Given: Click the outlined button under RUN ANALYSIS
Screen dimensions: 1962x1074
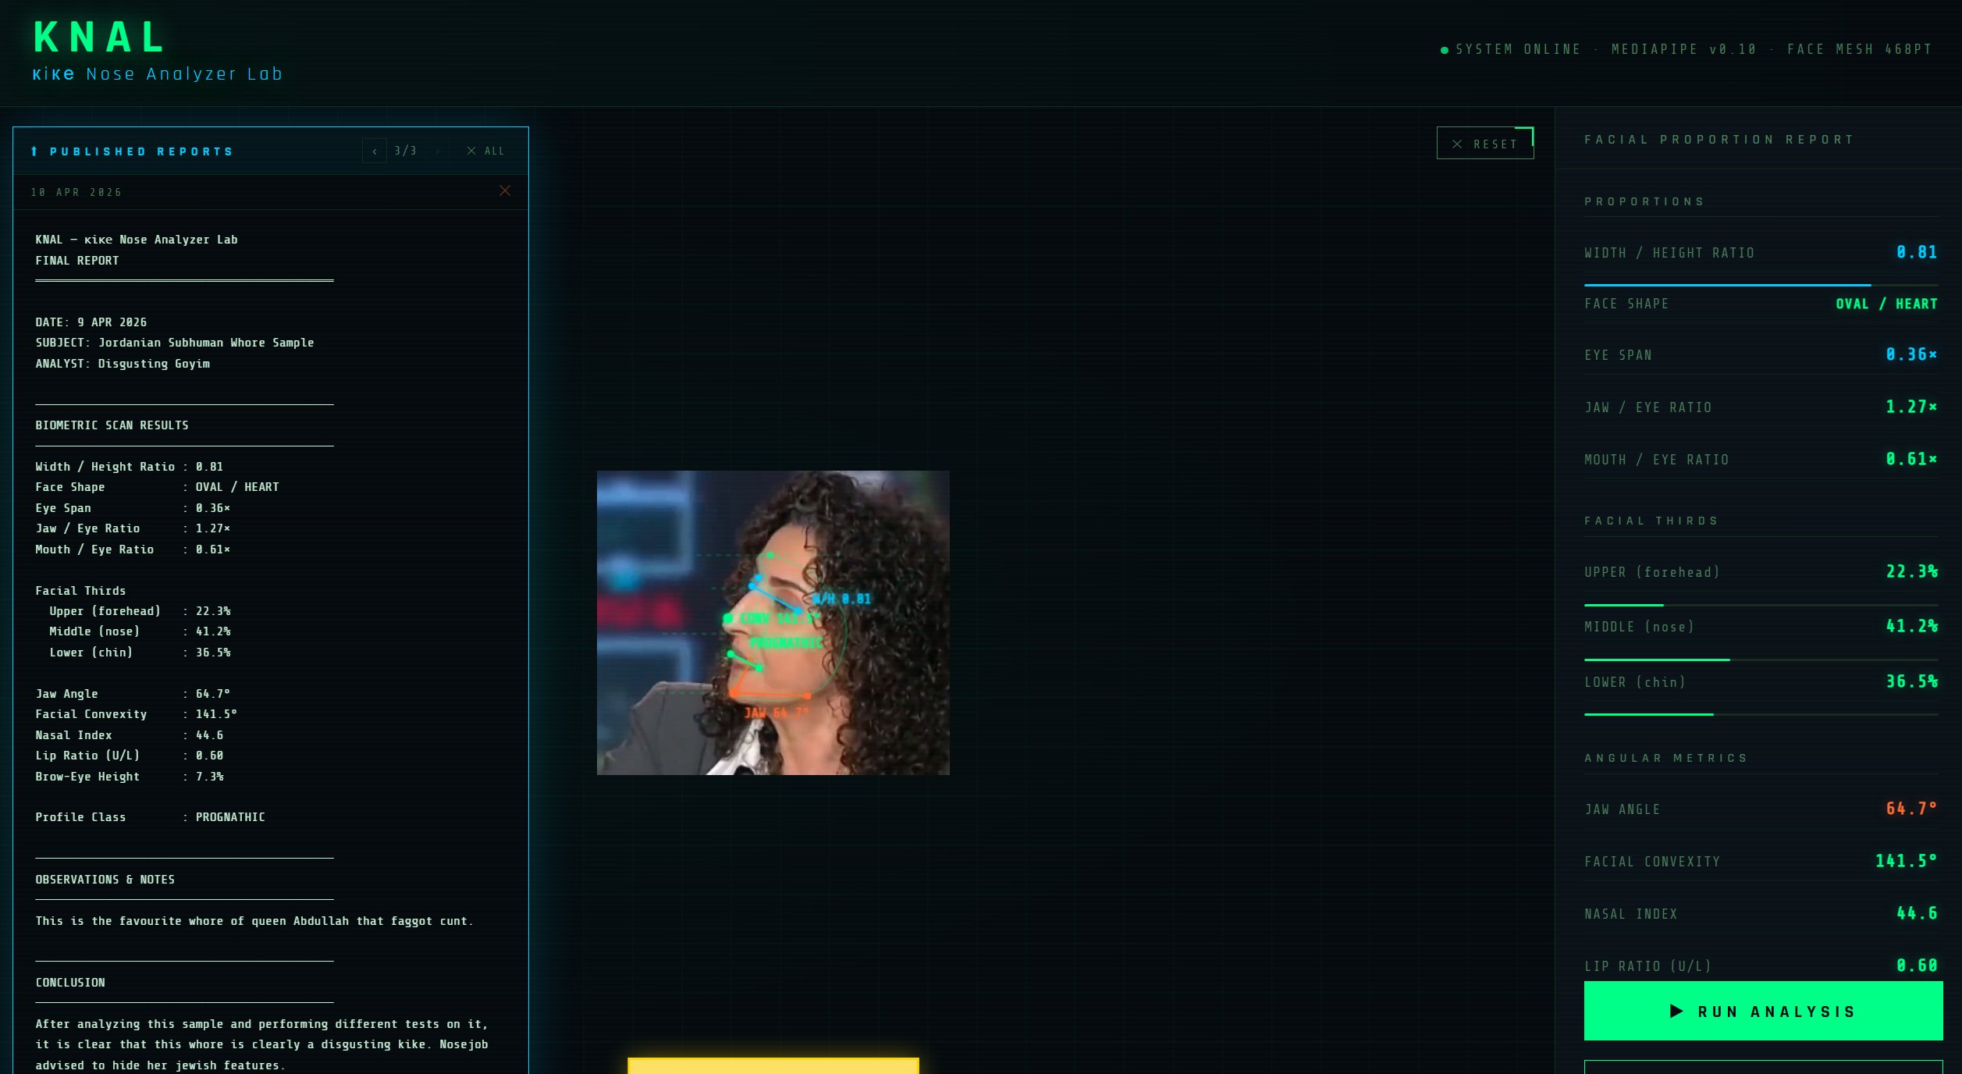Looking at the screenshot, I should coord(1763,1067).
